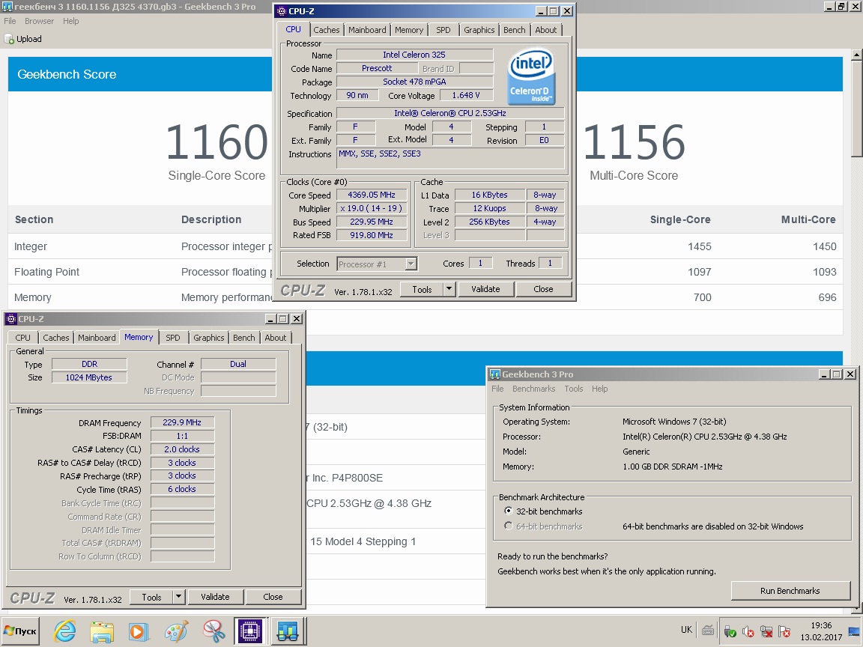863x647 pixels.
Task: Switch to Bench tab in memory CPU-Z
Action: click(243, 337)
